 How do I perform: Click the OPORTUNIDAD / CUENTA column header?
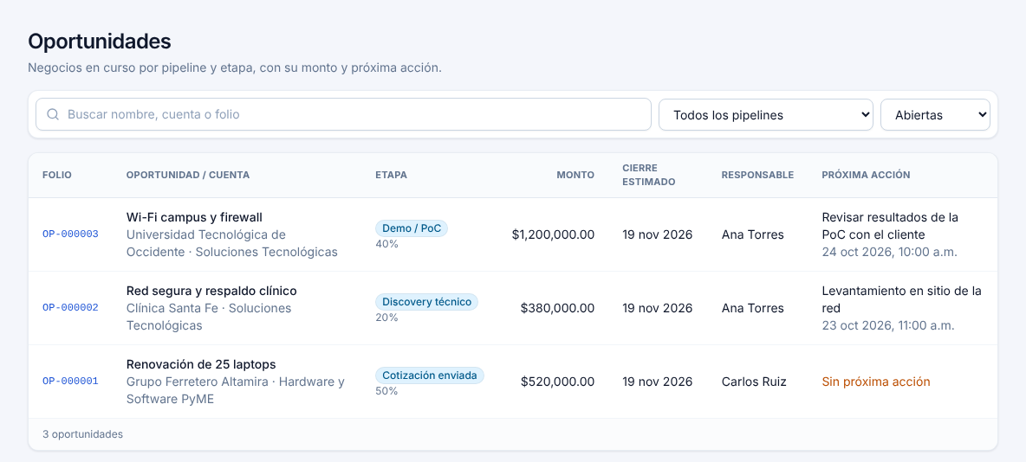188,175
